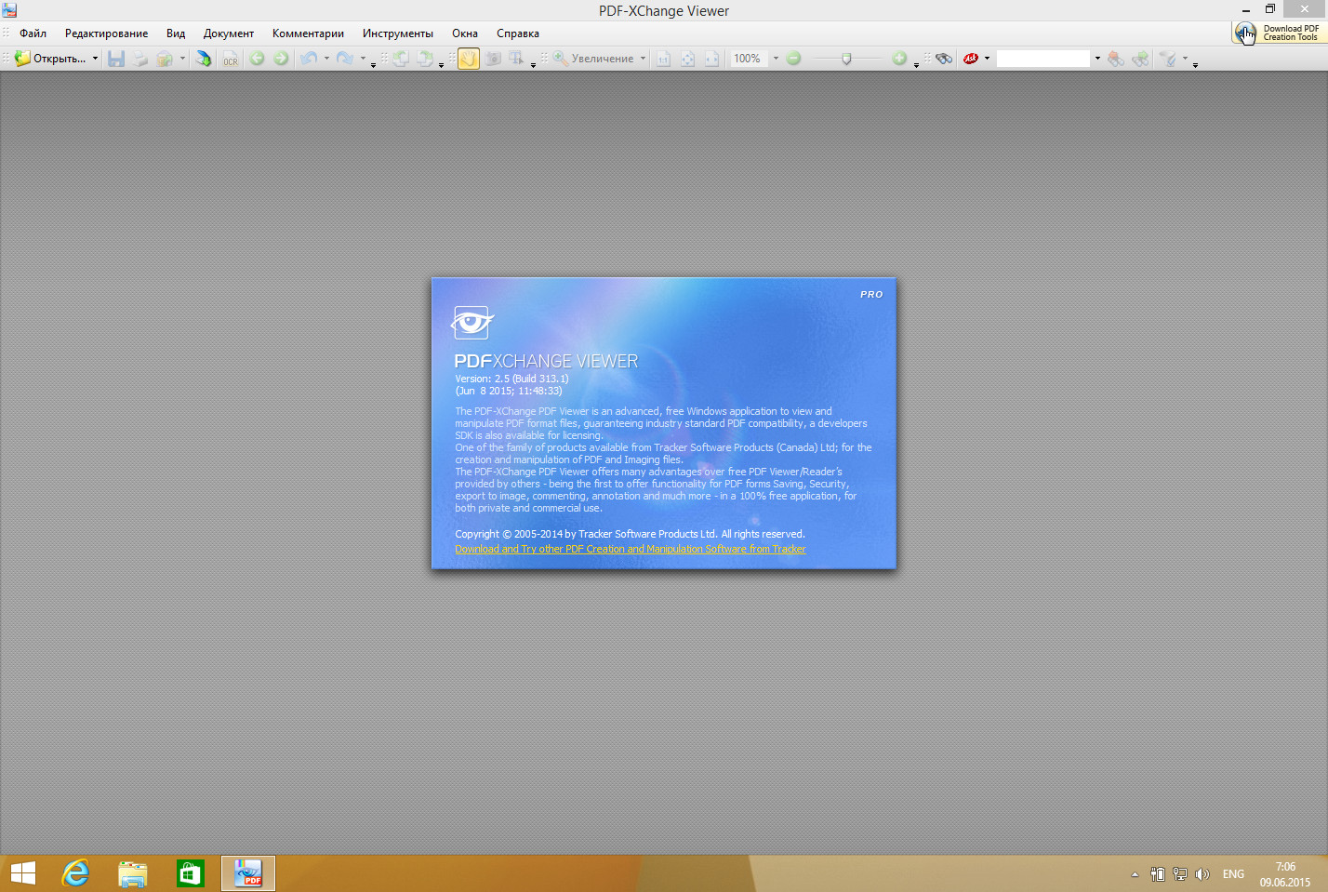Click the Открыть (Open) folder button

click(x=50, y=59)
